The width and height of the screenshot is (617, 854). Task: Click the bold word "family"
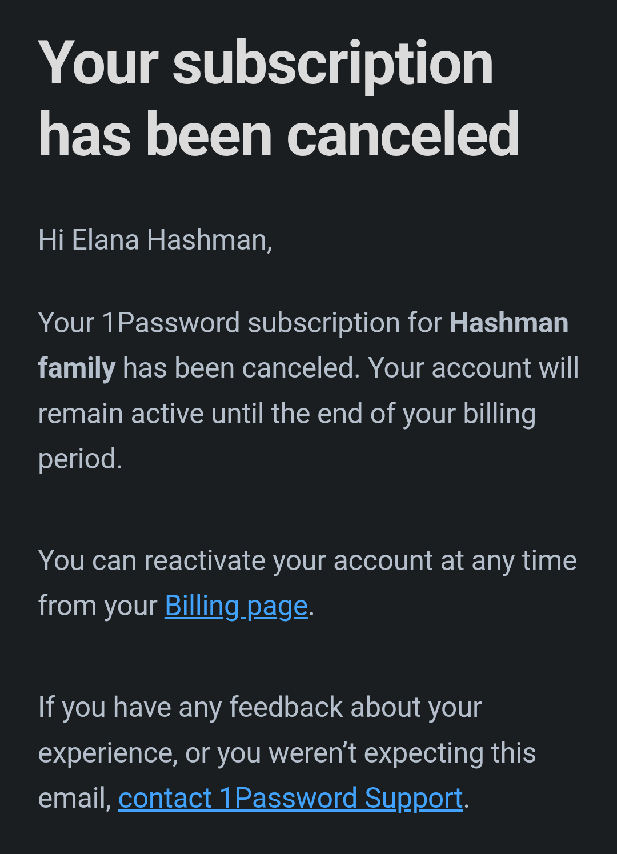77,368
